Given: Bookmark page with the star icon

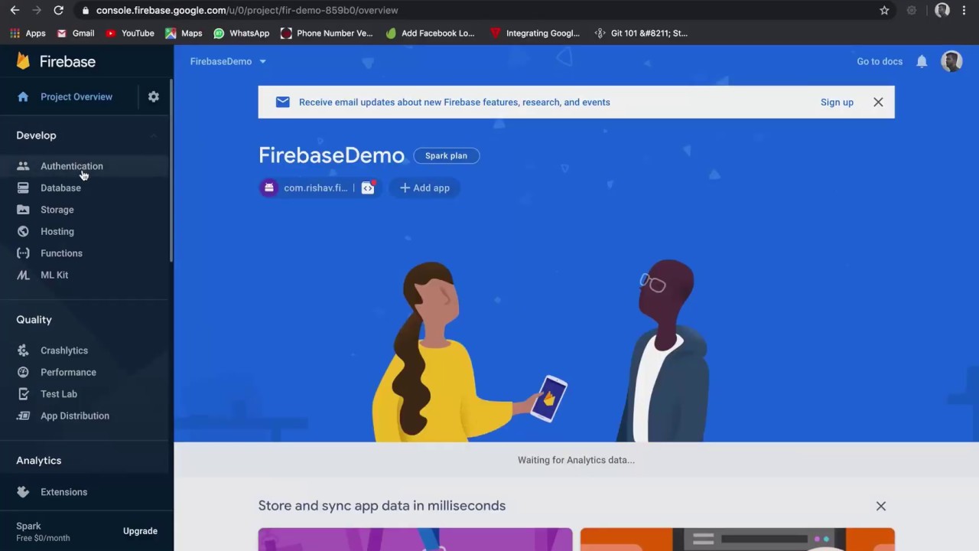Looking at the screenshot, I should click(x=884, y=10).
